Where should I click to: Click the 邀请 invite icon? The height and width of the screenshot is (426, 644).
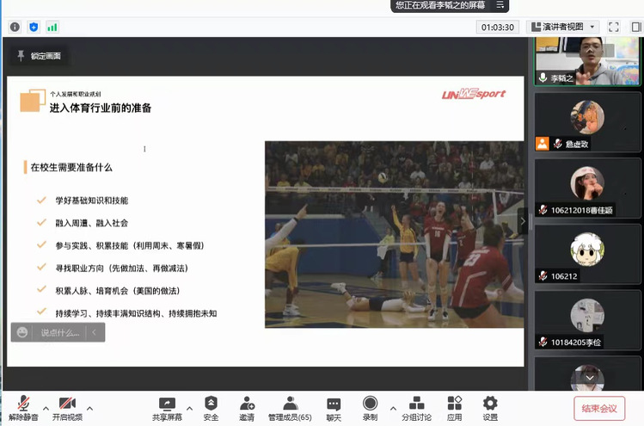tap(247, 407)
